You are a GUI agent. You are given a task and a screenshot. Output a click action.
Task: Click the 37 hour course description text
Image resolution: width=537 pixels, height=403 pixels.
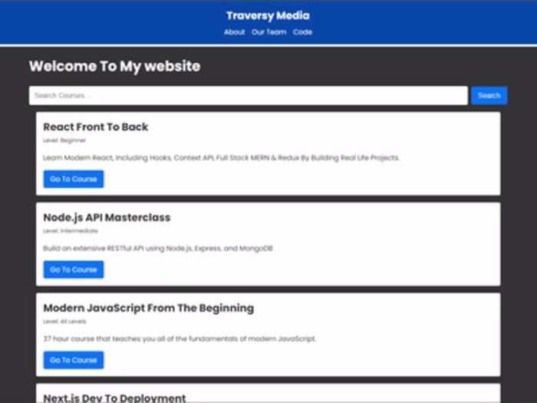pyautogui.click(x=180, y=339)
